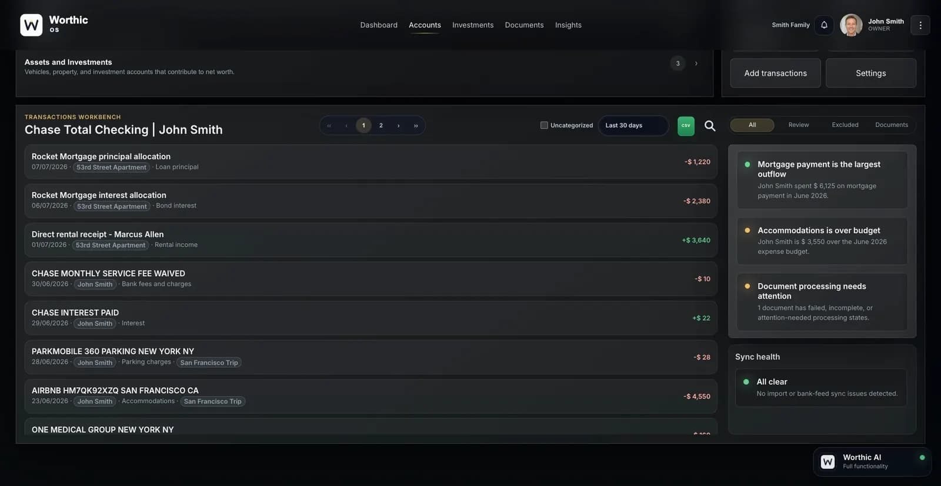Open account Settings button

tap(870, 73)
